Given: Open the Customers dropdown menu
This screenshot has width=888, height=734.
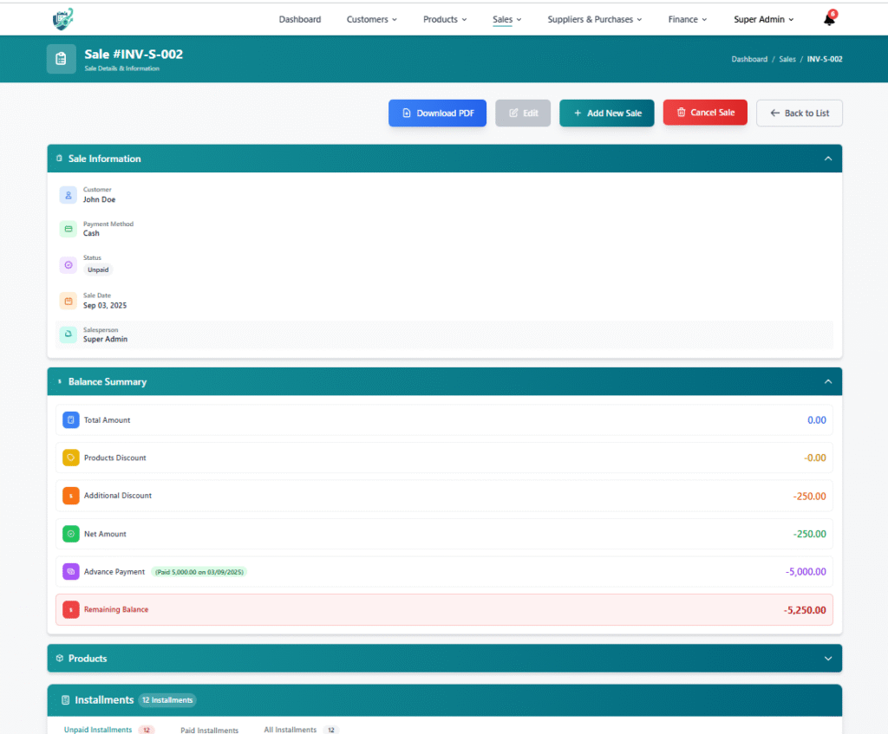Looking at the screenshot, I should 371,19.
